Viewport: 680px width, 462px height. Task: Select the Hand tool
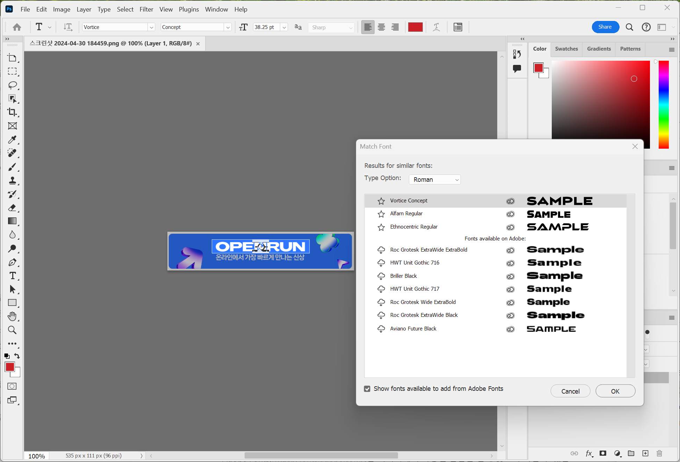coord(12,316)
